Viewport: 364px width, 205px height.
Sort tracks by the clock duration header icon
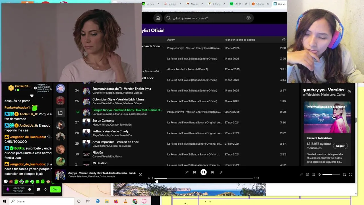coord(284,40)
